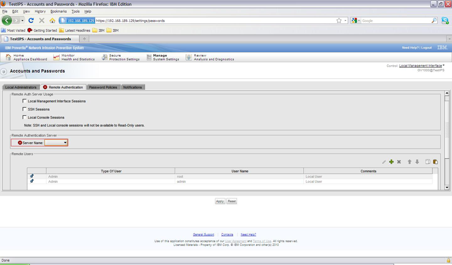Go back with the green back arrow
Image resolution: width=452 pixels, height=265 pixels.
pyautogui.click(x=7, y=21)
